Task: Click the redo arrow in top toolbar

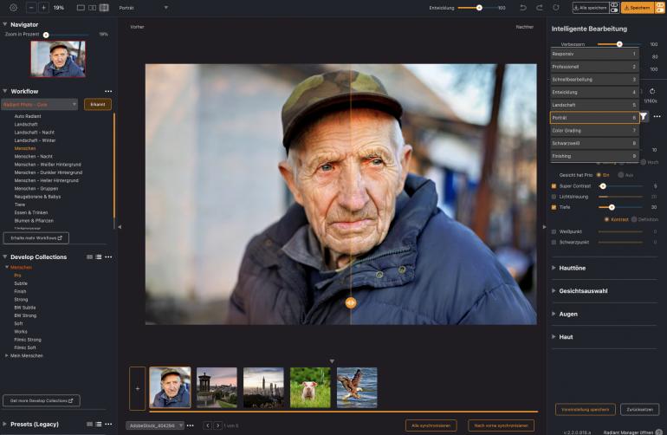Action: click(539, 7)
